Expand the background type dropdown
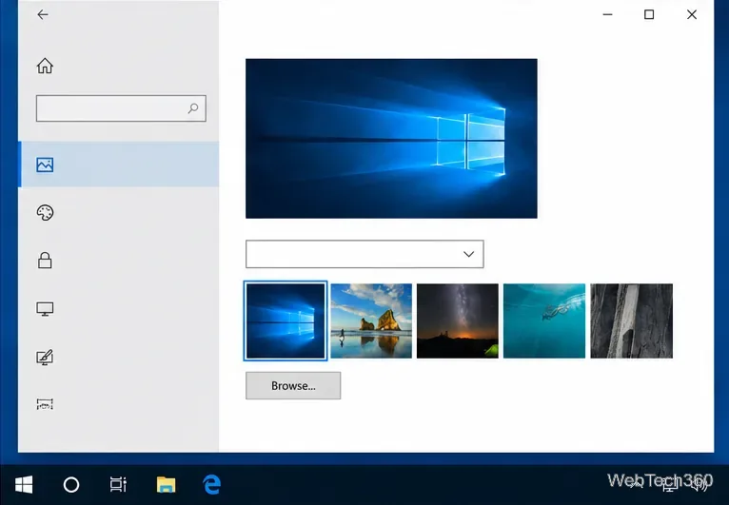 (364, 254)
